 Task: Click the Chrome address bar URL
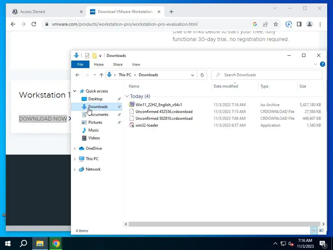(x=125, y=24)
